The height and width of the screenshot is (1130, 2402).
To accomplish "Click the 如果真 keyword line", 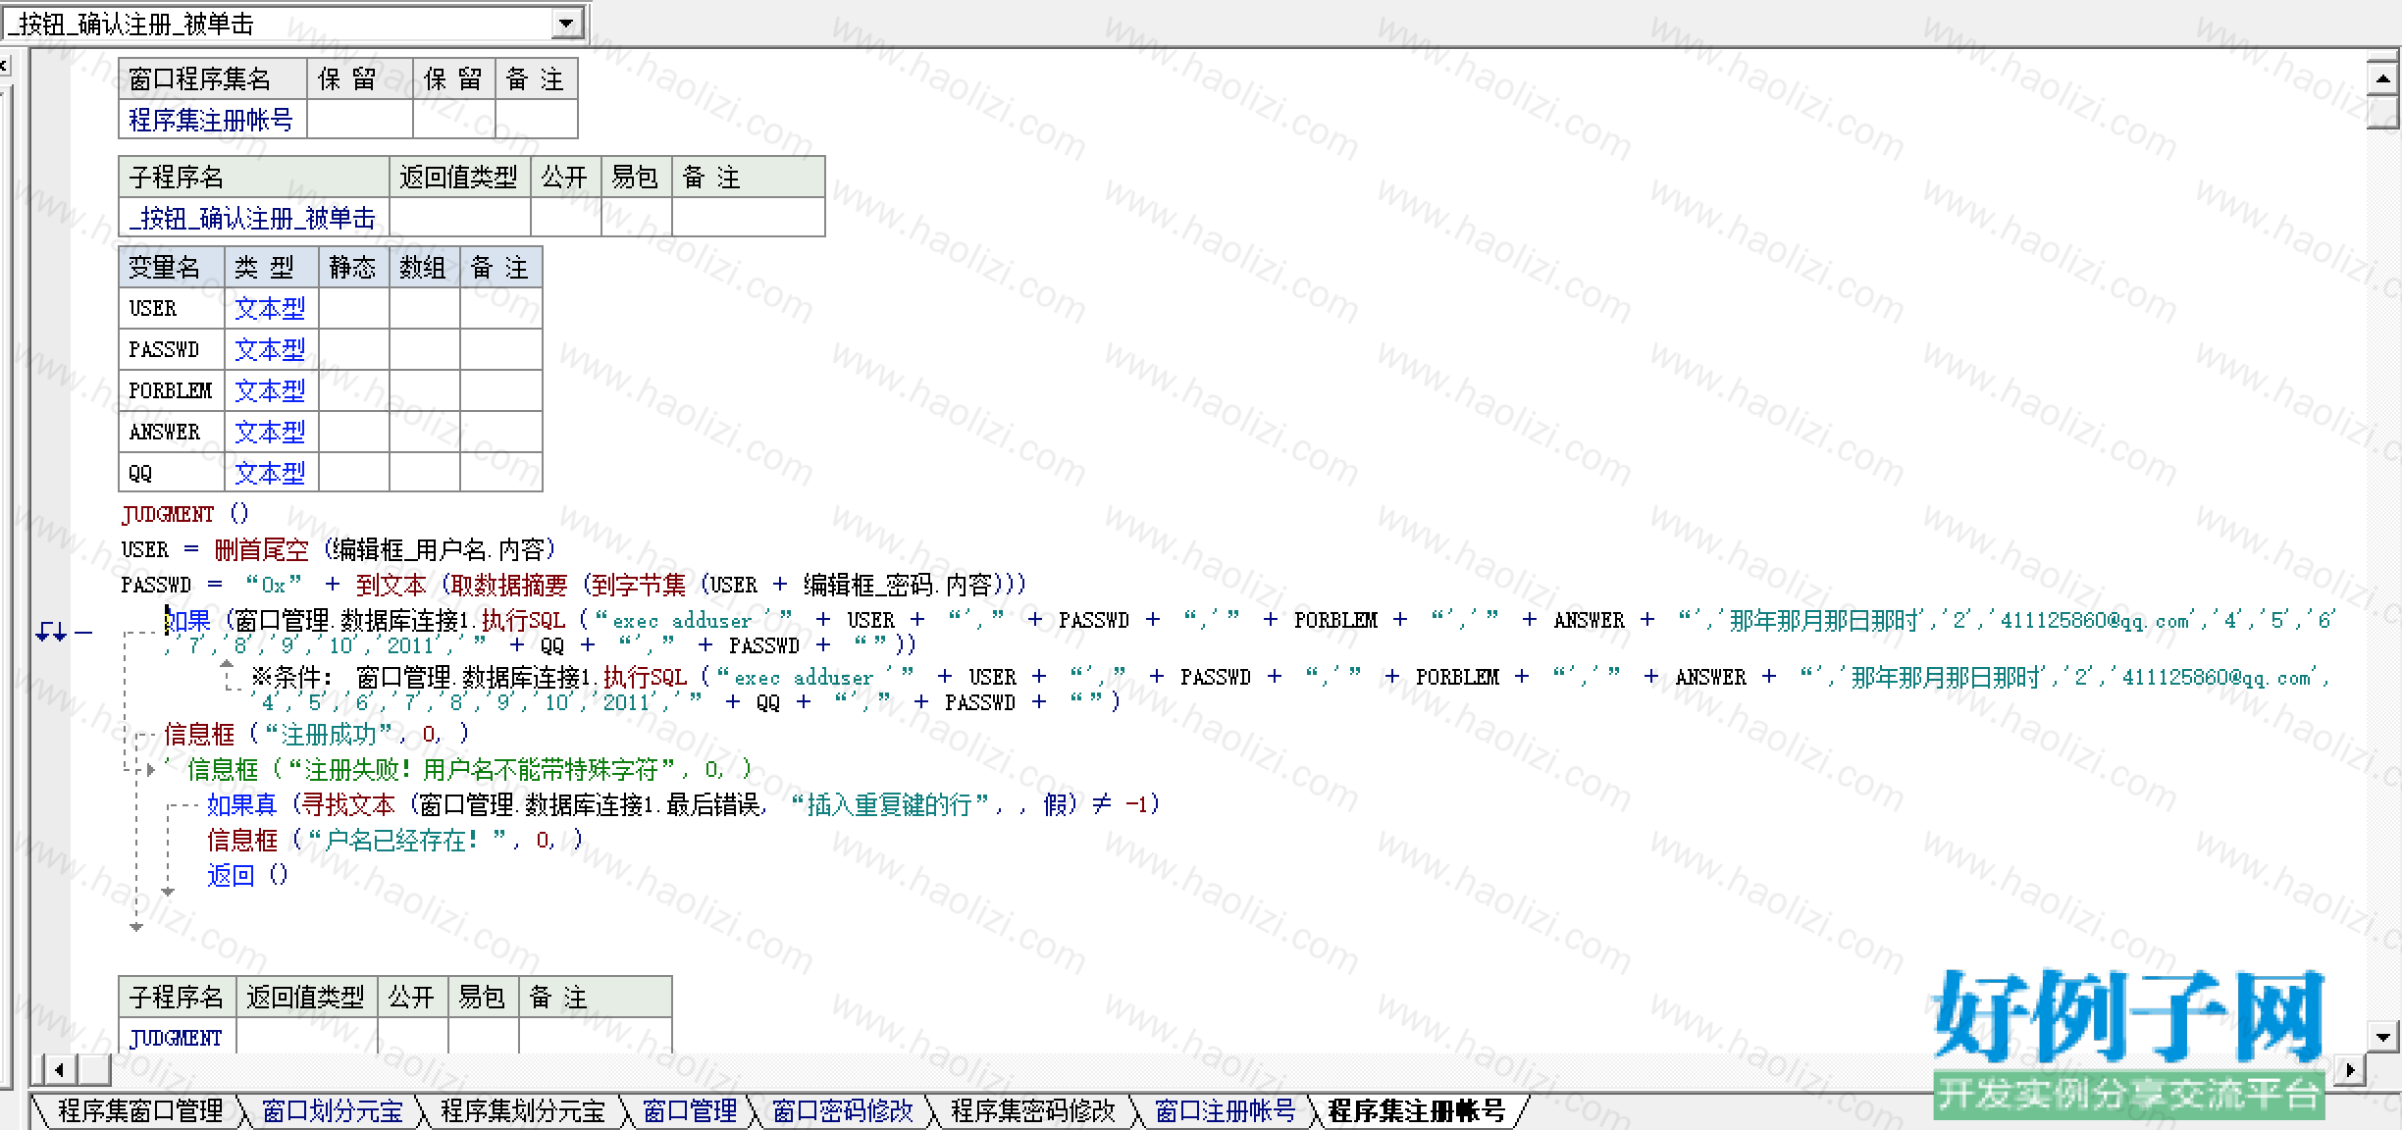I will pyautogui.click(x=242, y=805).
